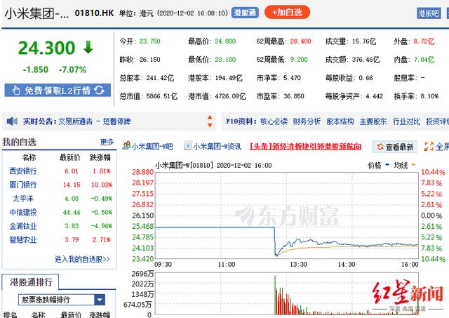Click 11:00 mark on chart timeline

coord(227,264)
